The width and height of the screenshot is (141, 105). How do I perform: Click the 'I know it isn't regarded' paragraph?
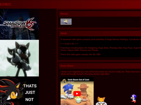tap(101, 73)
